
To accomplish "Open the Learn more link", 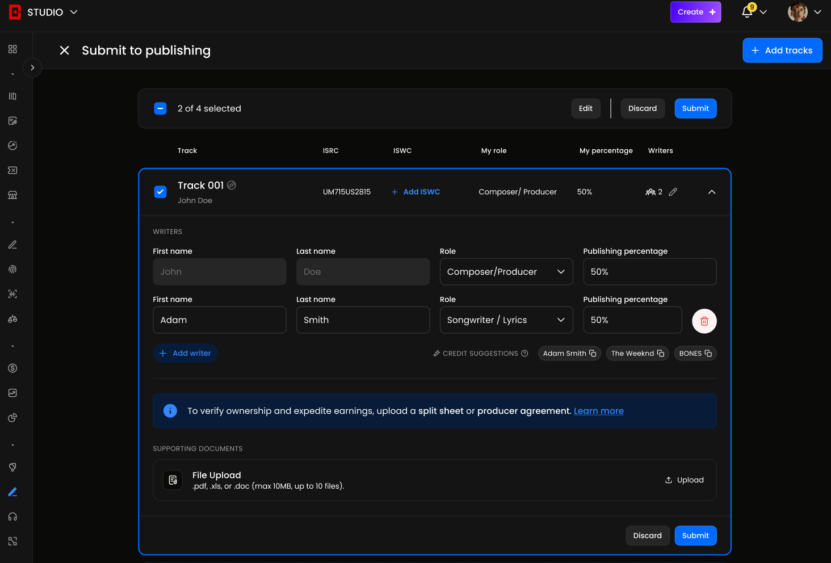I will 598,411.
